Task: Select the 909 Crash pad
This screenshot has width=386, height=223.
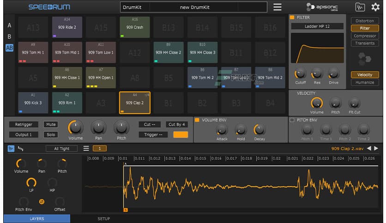Action: click(135, 27)
